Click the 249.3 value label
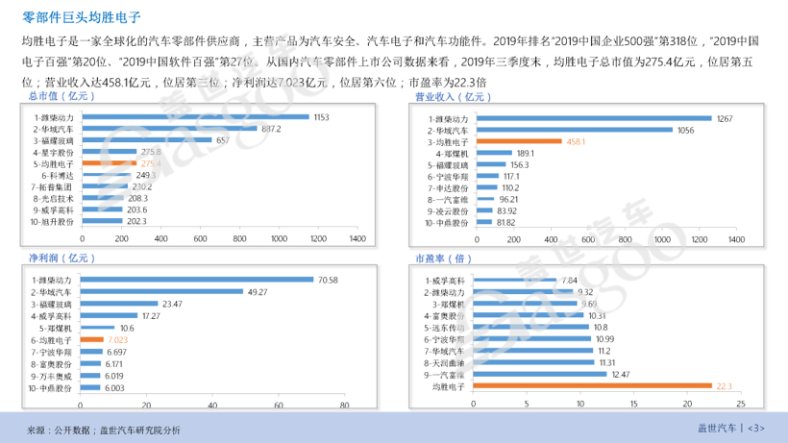This screenshot has width=788, height=443. pyautogui.click(x=146, y=175)
